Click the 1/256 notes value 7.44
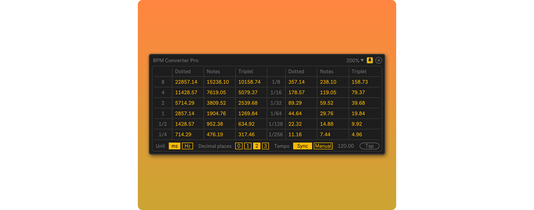Viewport: 534px width, 210px height. pyautogui.click(x=325, y=135)
